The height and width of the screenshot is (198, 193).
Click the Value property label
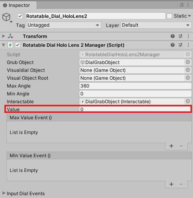pyautogui.click(x=13, y=109)
